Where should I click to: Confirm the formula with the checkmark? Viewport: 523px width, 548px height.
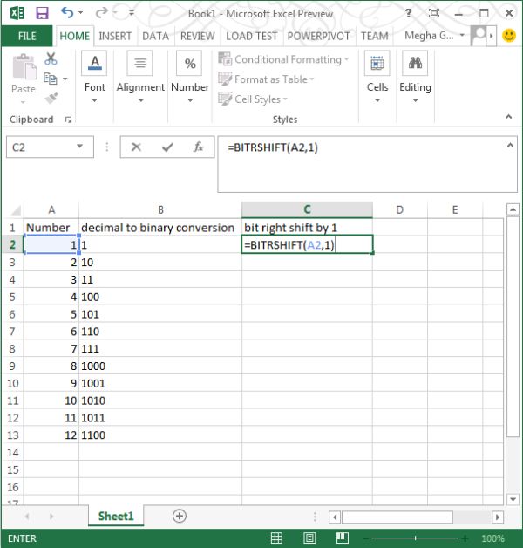click(x=167, y=147)
